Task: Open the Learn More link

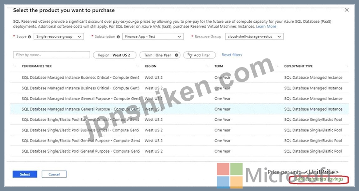Action: tap(266, 27)
